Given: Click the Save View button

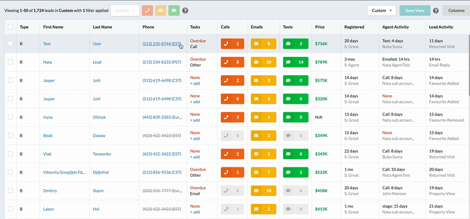Looking at the screenshot, I should [415, 11].
